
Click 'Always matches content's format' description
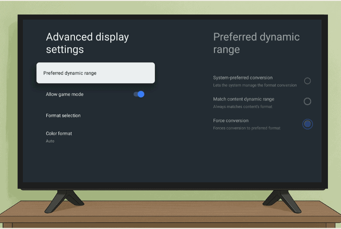pos(243,107)
